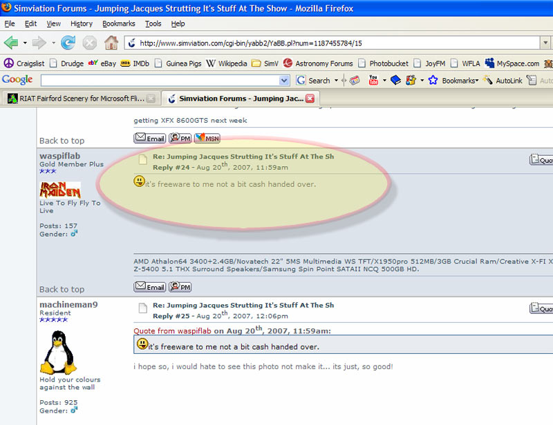
Task: Click the Google Search button
Action: point(313,81)
